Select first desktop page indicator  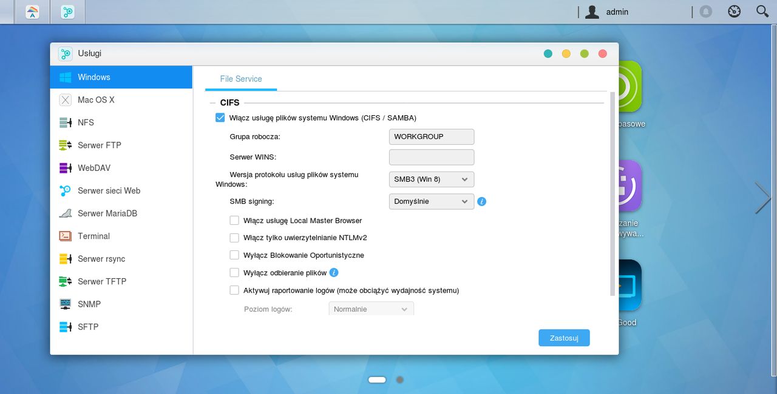click(x=377, y=379)
